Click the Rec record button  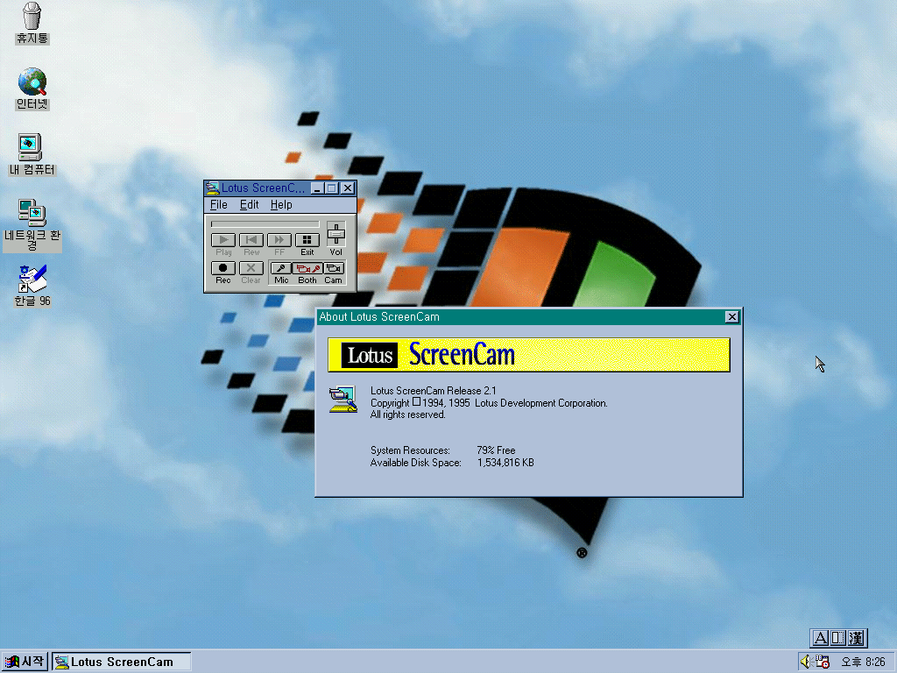223,268
